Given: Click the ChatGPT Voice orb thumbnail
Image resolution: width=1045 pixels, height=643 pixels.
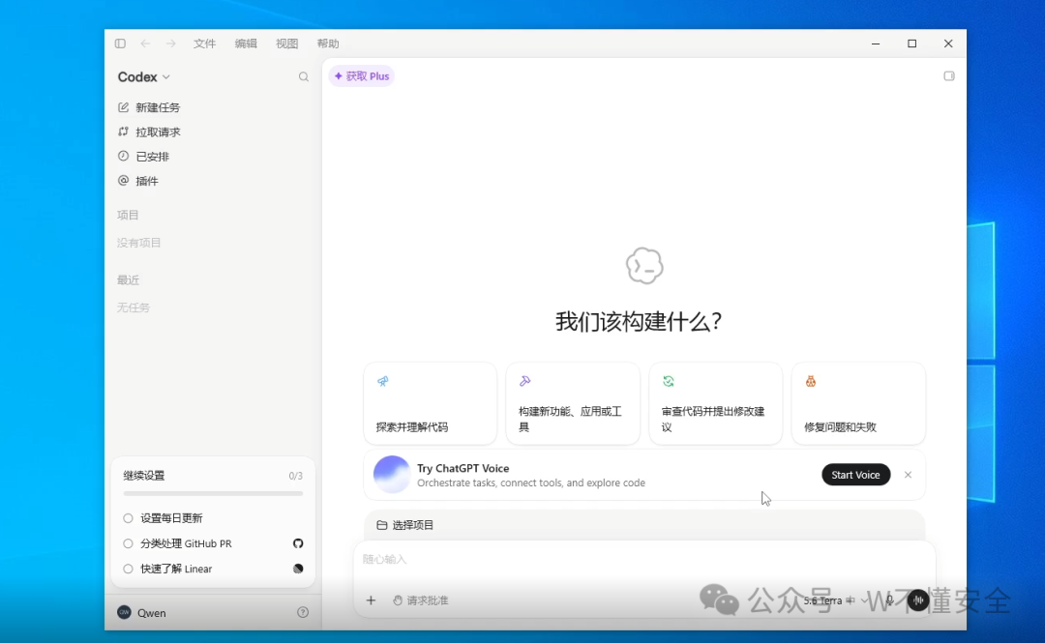Looking at the screenshot, I should pyautogui.click(x=392, y=475).
